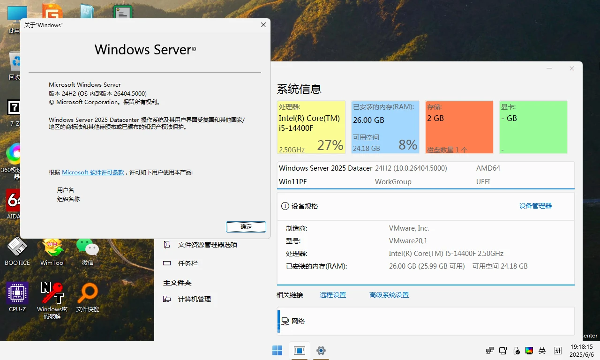This screenshot has height=360, width=600.
Task: Select the AIDA64 desktop icon
Action: (13, 204)
